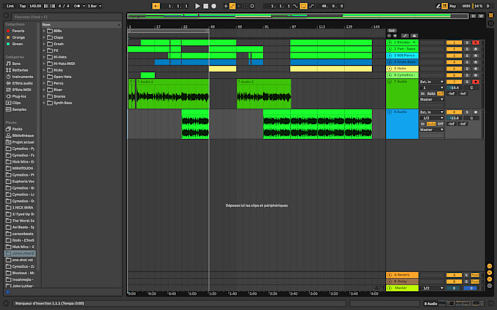The image size is (497, 310).
Task: Start playback with the Play button
Action: [x=197, y=6]
